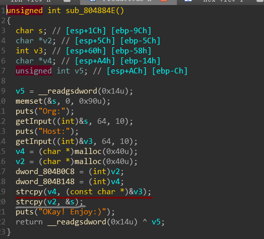Select v3 in the 'int v3' declaration
Image resolution: width=264 pixels, height=239 pixels.
[x=38, y=51]
